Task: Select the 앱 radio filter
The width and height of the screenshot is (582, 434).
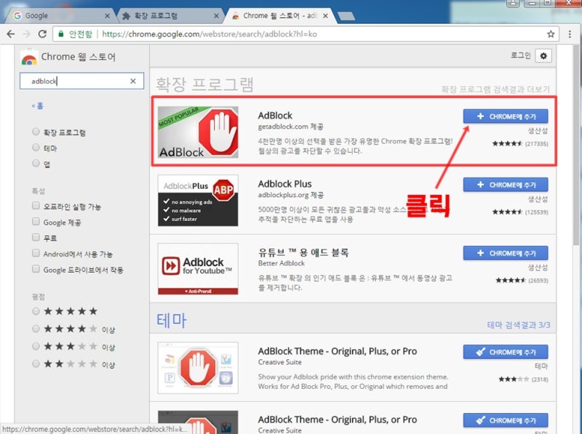Action: 36,164
